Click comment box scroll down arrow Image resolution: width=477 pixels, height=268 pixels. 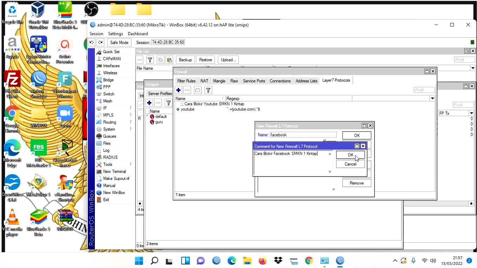(330, 172)
